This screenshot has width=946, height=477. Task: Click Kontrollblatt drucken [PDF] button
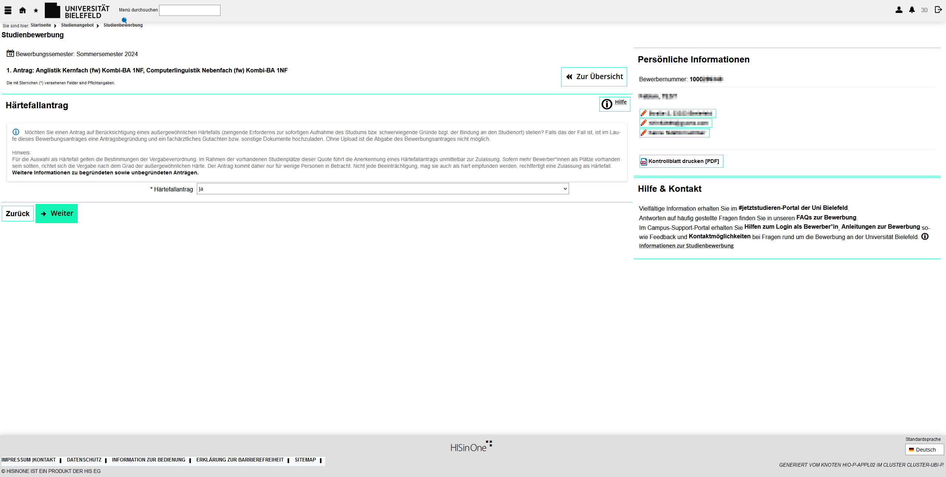681,161
